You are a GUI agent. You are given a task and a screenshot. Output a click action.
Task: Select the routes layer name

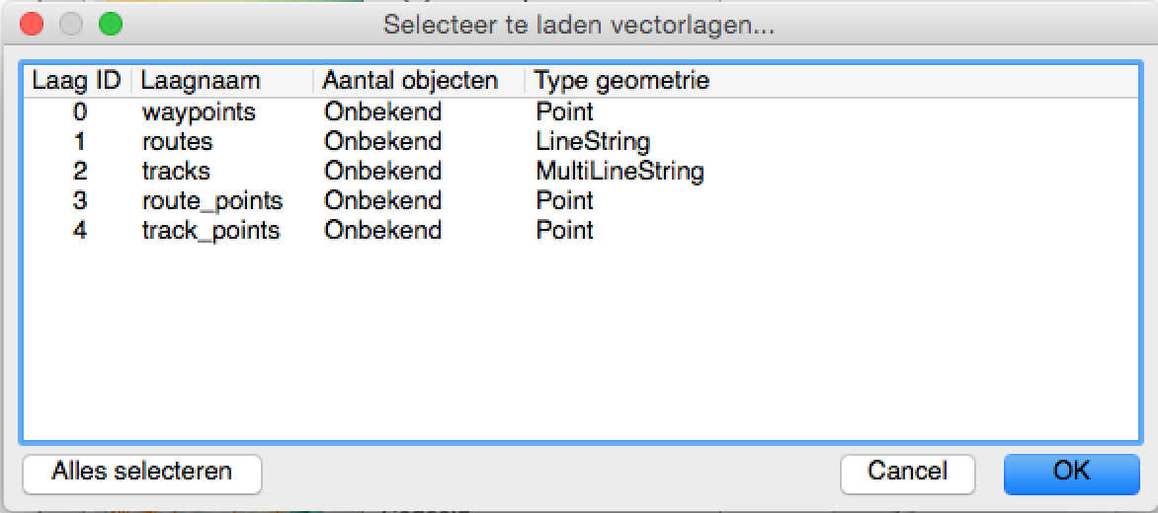(177, 141)
